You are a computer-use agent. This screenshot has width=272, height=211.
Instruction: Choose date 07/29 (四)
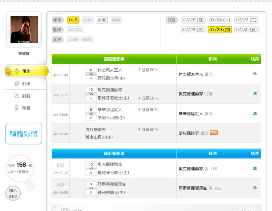click(x=220, y=30)
